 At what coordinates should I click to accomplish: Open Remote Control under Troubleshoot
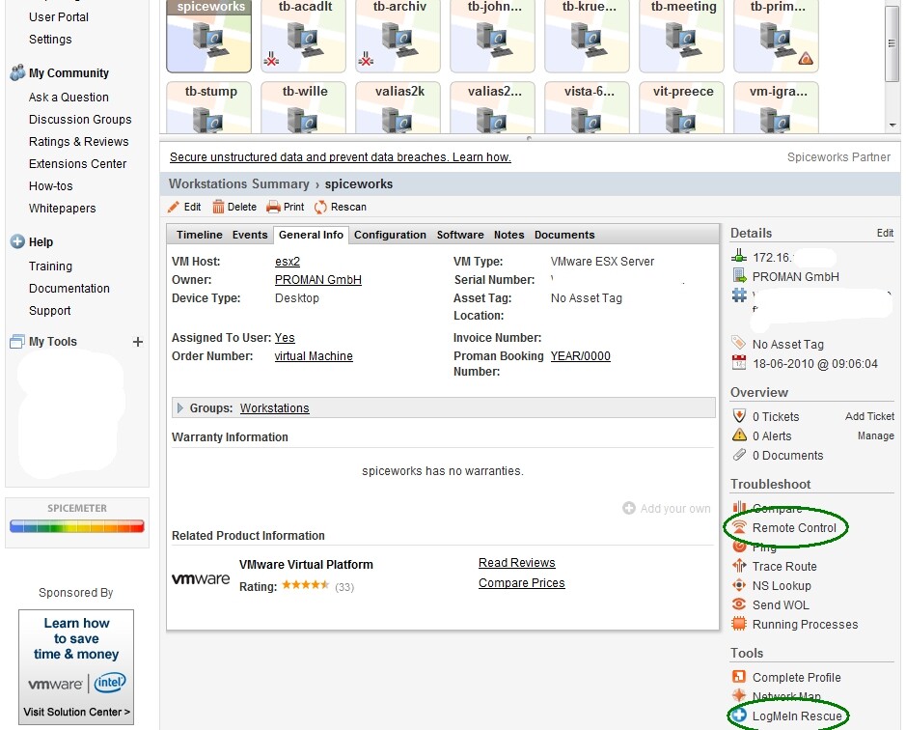click(793, 527)
